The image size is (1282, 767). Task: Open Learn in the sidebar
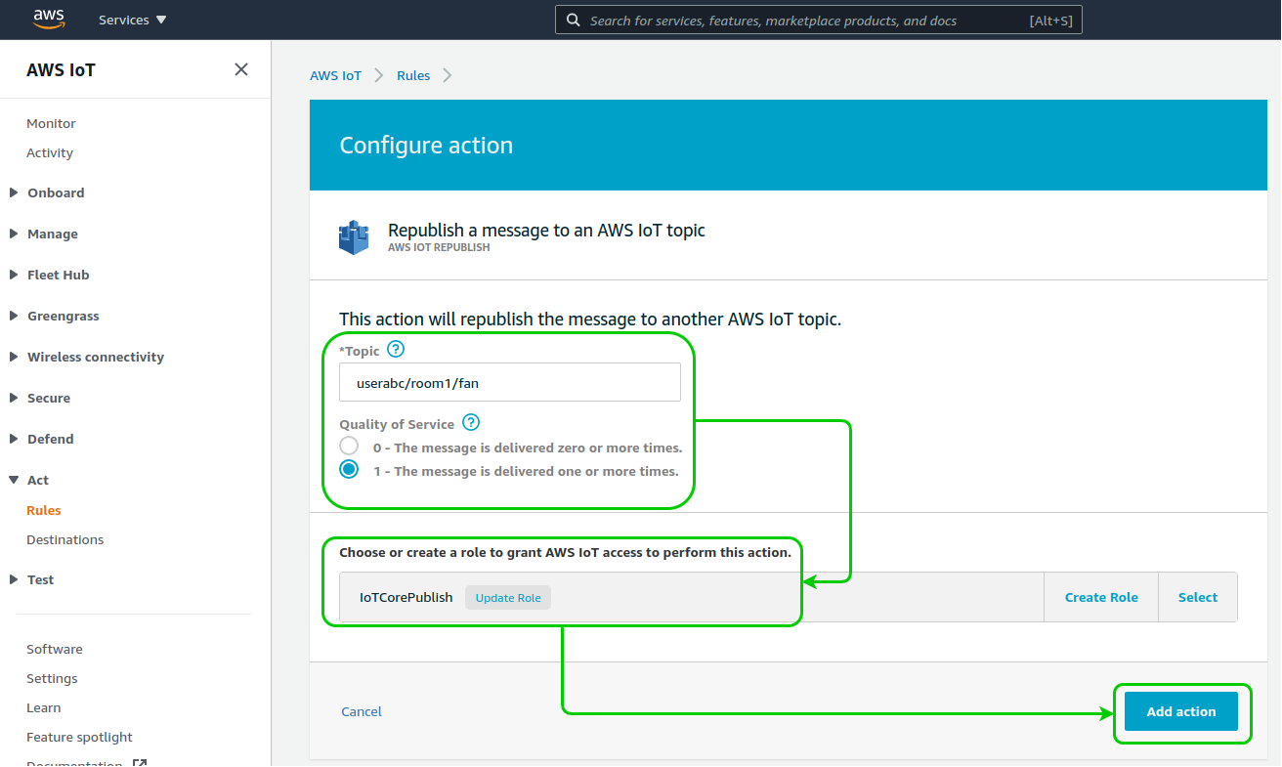[44, 707]
